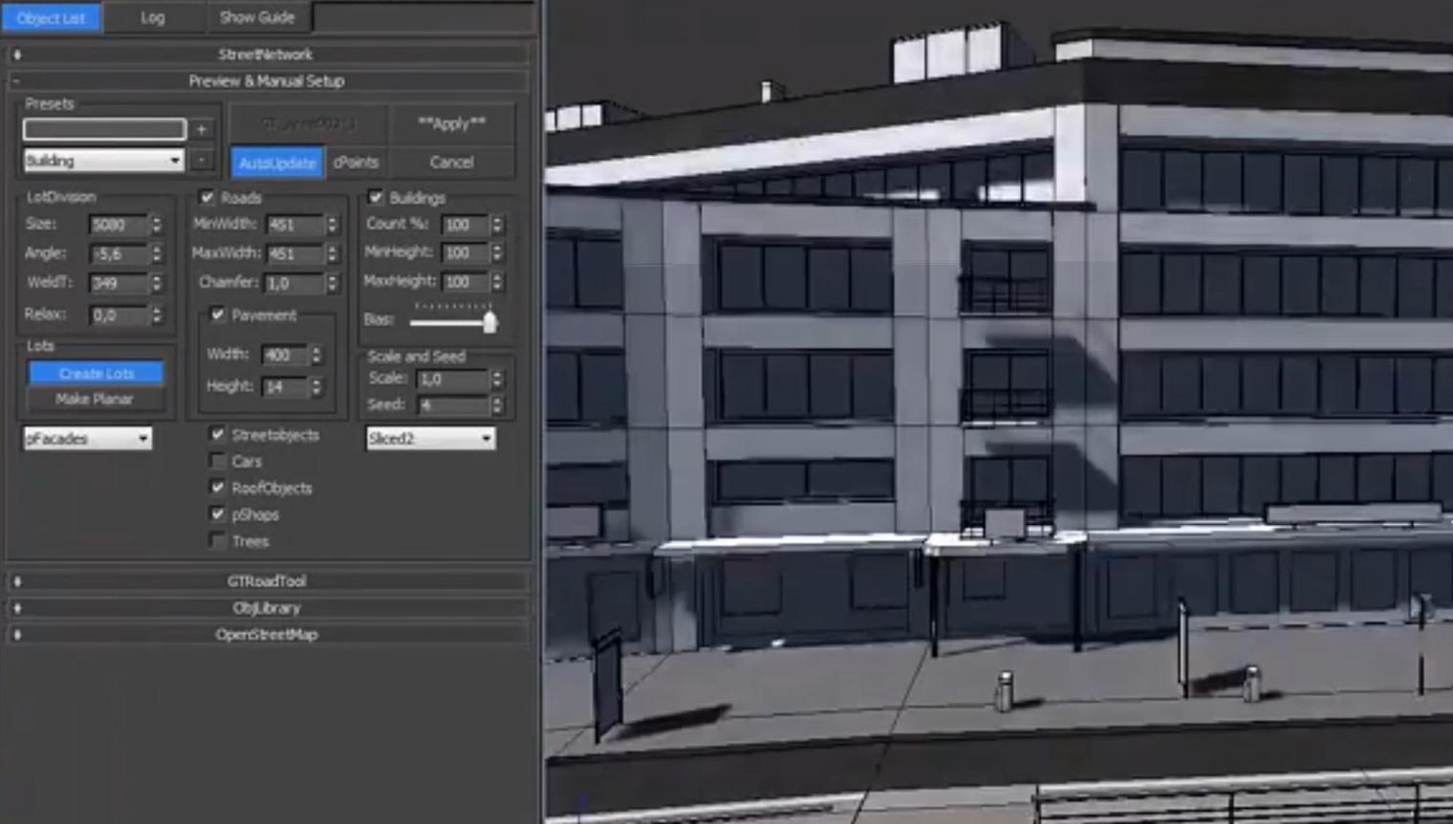This screenshot has height=824, width=1453.
Task: Click the Pavement Height spinner arrows
Action: click(x=316, y=386)
